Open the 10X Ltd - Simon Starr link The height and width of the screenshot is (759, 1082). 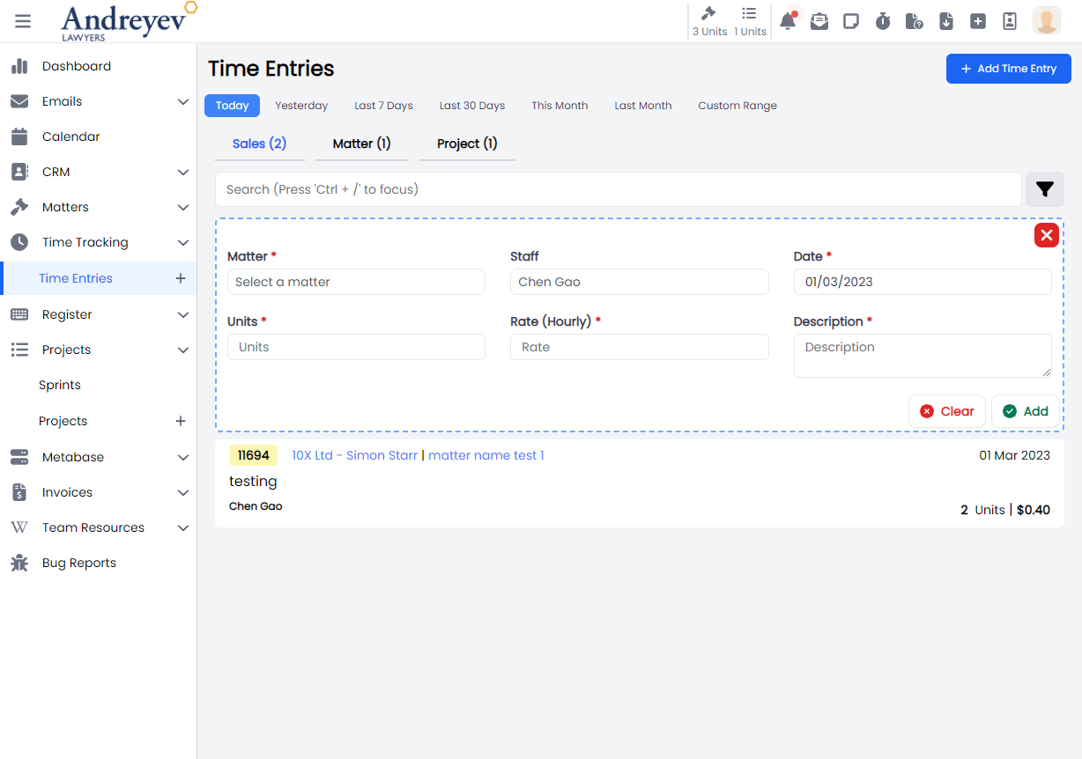354,455
